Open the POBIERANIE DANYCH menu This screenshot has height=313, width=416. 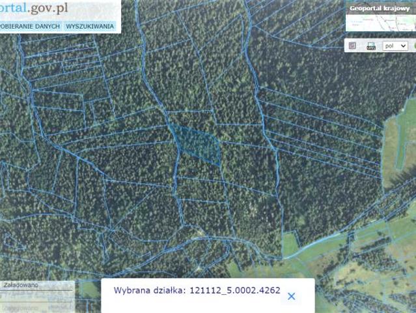[30, 26]
